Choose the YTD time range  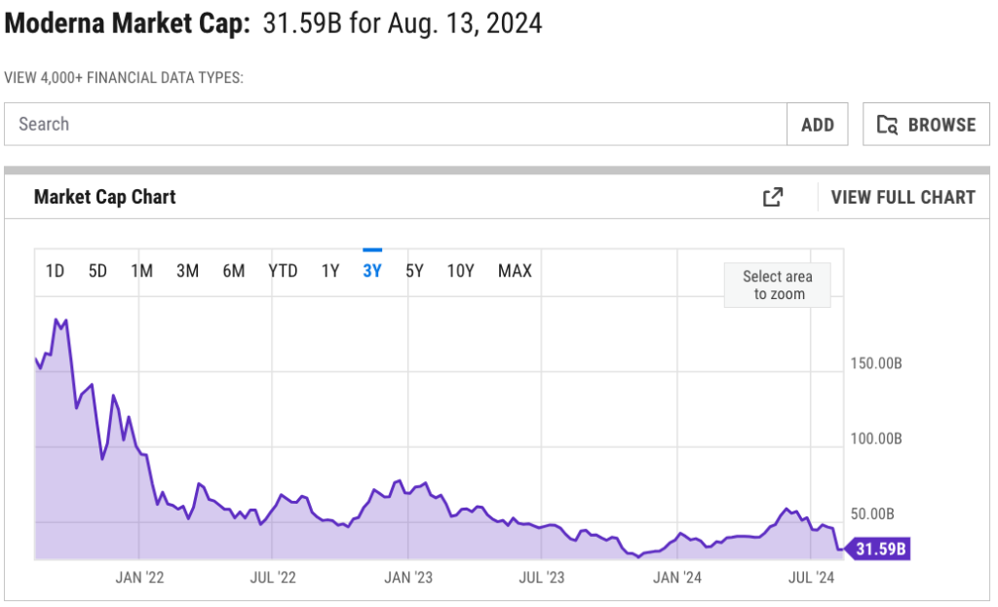(283, 271)
